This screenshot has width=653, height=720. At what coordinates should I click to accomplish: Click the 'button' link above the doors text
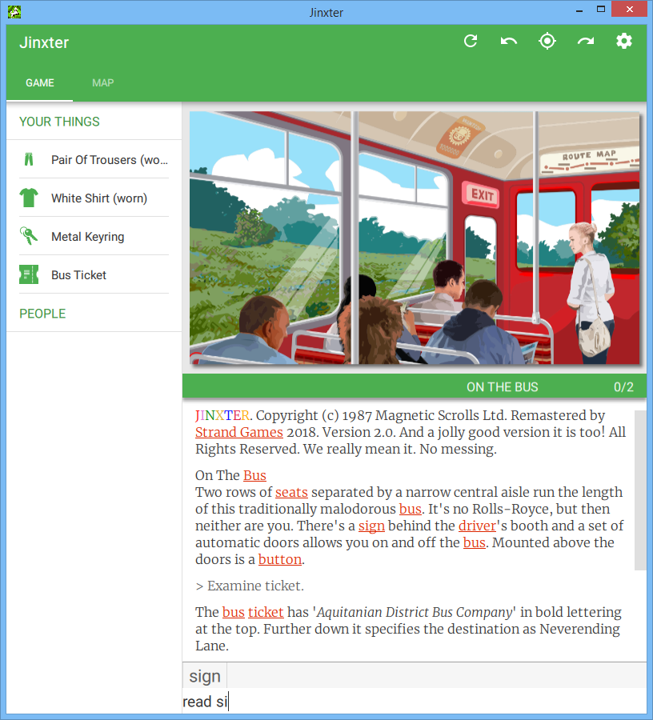pyautogui.click(x=280, y=559)
